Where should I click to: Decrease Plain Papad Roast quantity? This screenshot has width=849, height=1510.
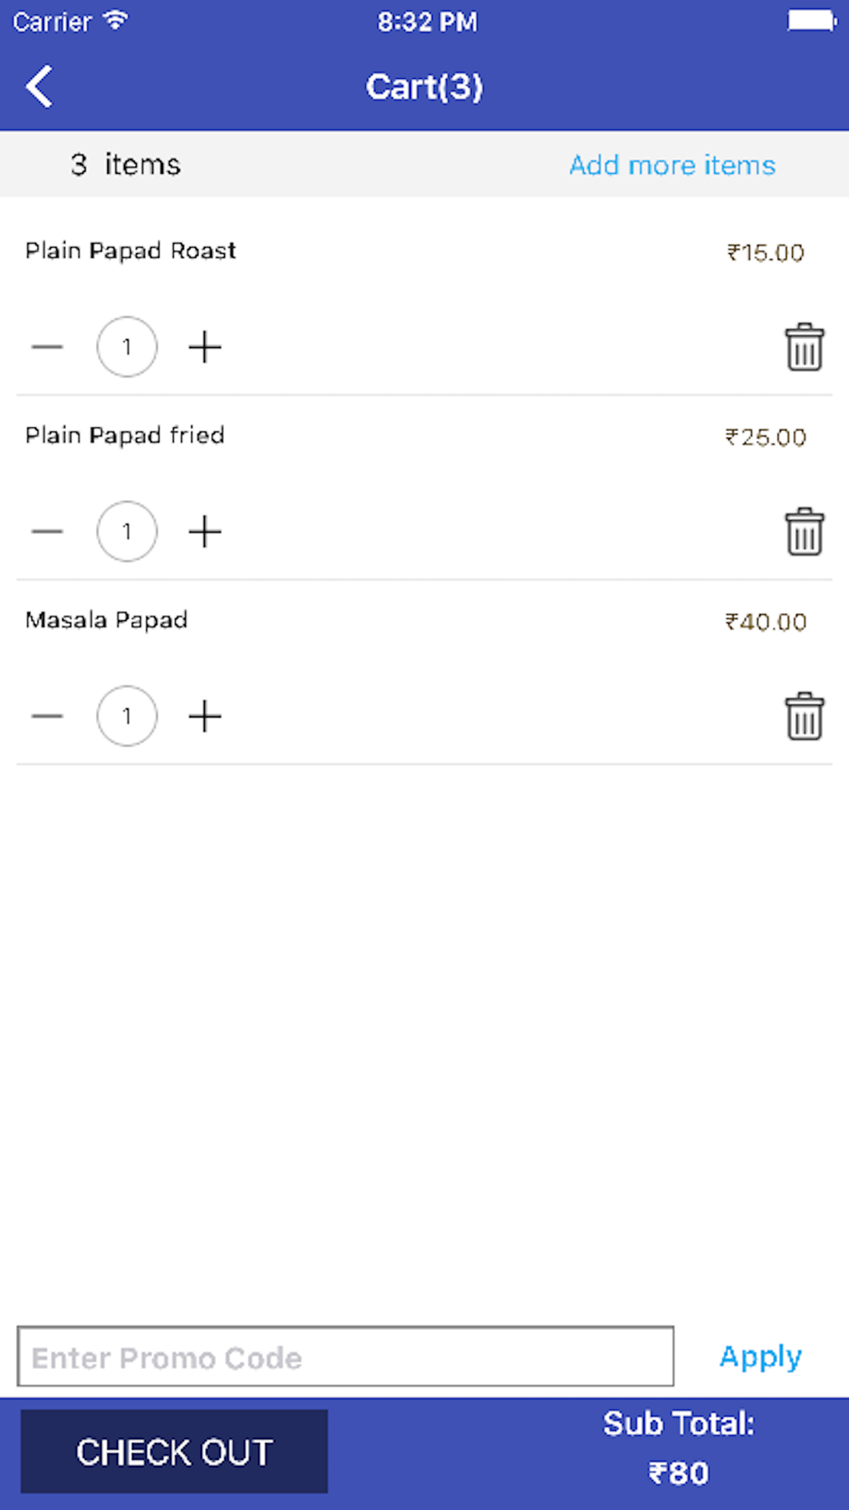tap(48, 347)
